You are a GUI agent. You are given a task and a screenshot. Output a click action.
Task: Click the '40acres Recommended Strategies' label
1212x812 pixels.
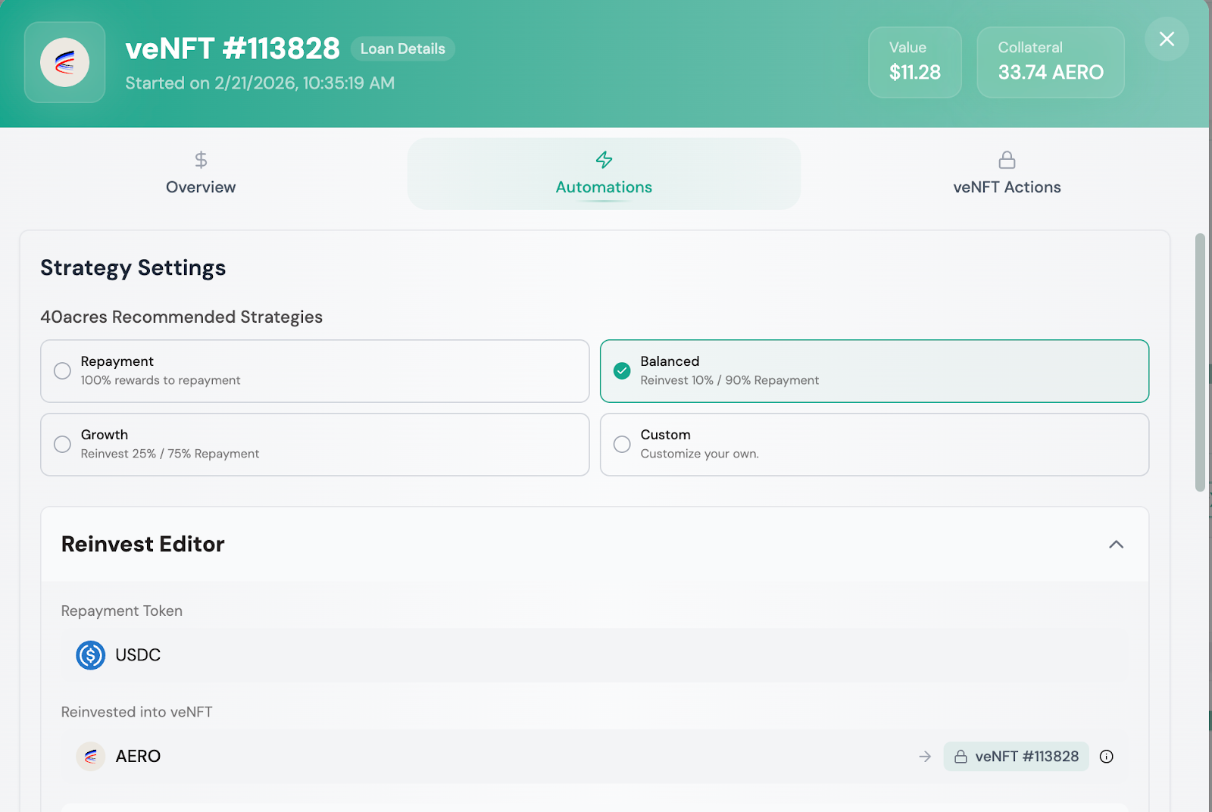[x=181, y=317]
